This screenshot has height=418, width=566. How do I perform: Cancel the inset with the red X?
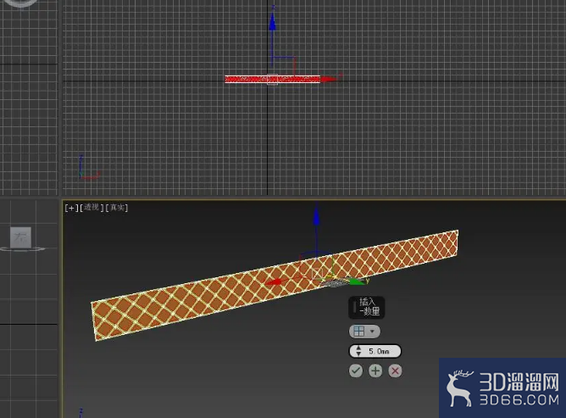pos(395,371)
